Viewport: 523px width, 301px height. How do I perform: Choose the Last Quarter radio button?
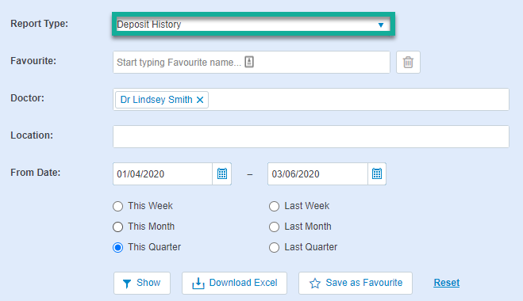[274, 248]
